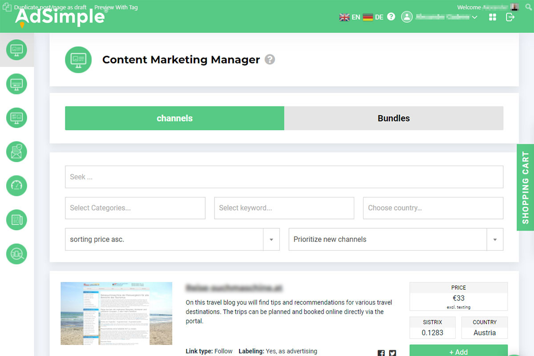Click the + Add button
Viewport: 534px width, 356px height.
458,351
